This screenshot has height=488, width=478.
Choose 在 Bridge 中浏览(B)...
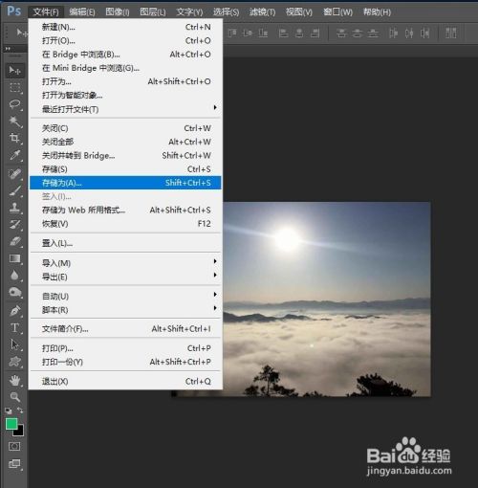point(125,55)
